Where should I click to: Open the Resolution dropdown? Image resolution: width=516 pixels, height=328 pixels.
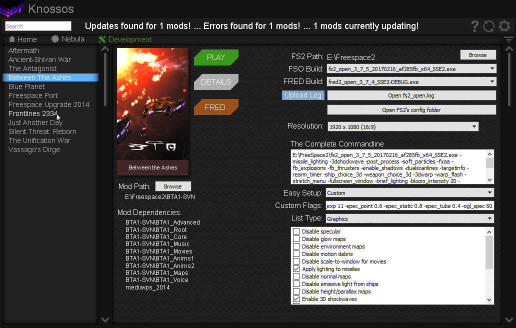tap(403, 126)
